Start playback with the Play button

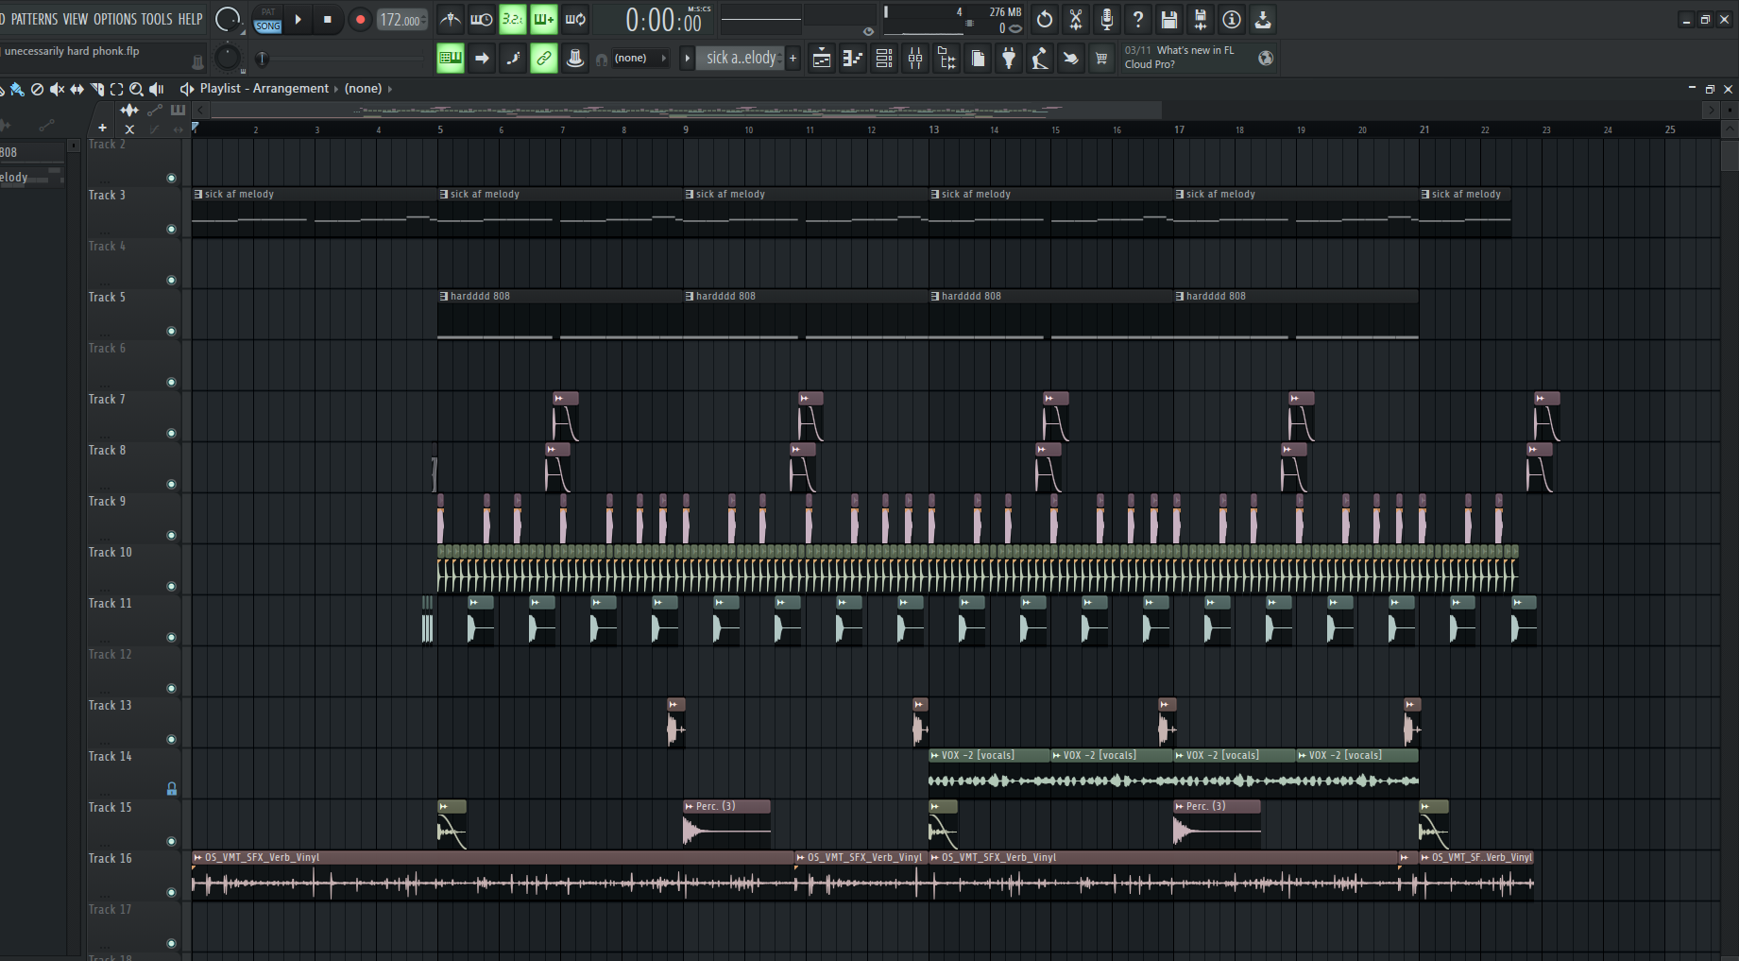click(298, 19)
